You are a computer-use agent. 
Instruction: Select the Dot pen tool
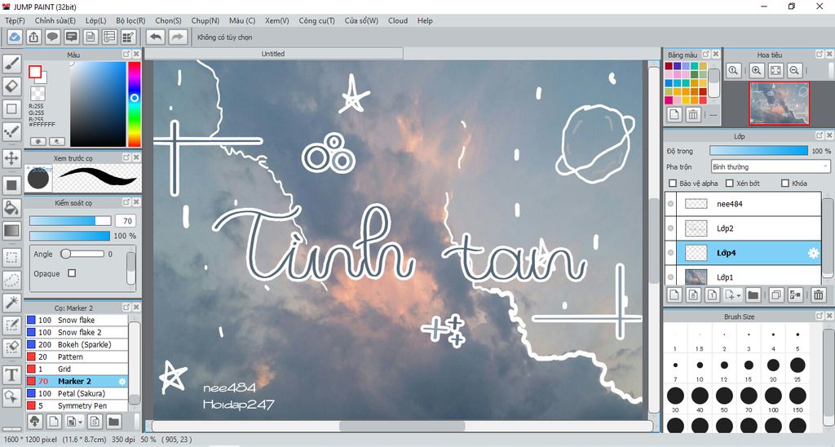(11, 131)
